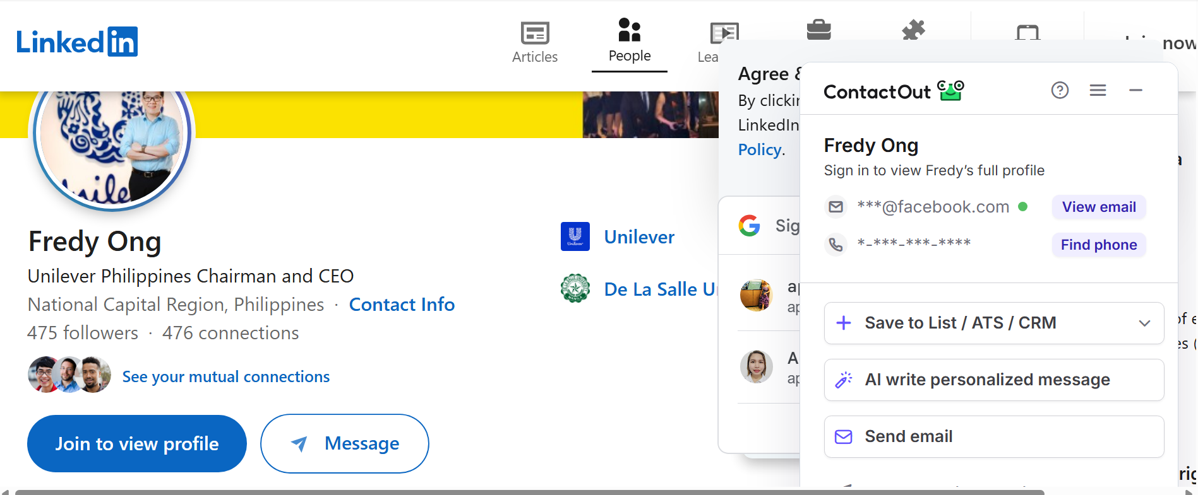The height and width of the screenshot is (495, 1198).
Task: Click See your mutual connections link
Action: [x=226, y=376]
